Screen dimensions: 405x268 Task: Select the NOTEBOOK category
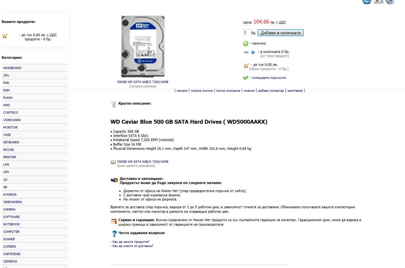[12, 224]
